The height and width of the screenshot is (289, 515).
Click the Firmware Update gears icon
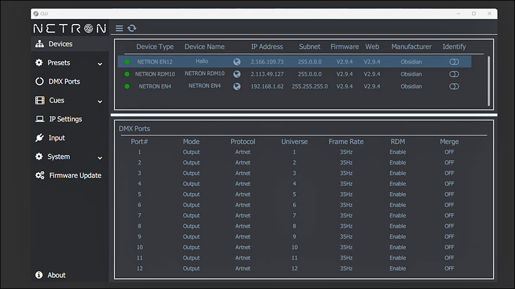40,175
